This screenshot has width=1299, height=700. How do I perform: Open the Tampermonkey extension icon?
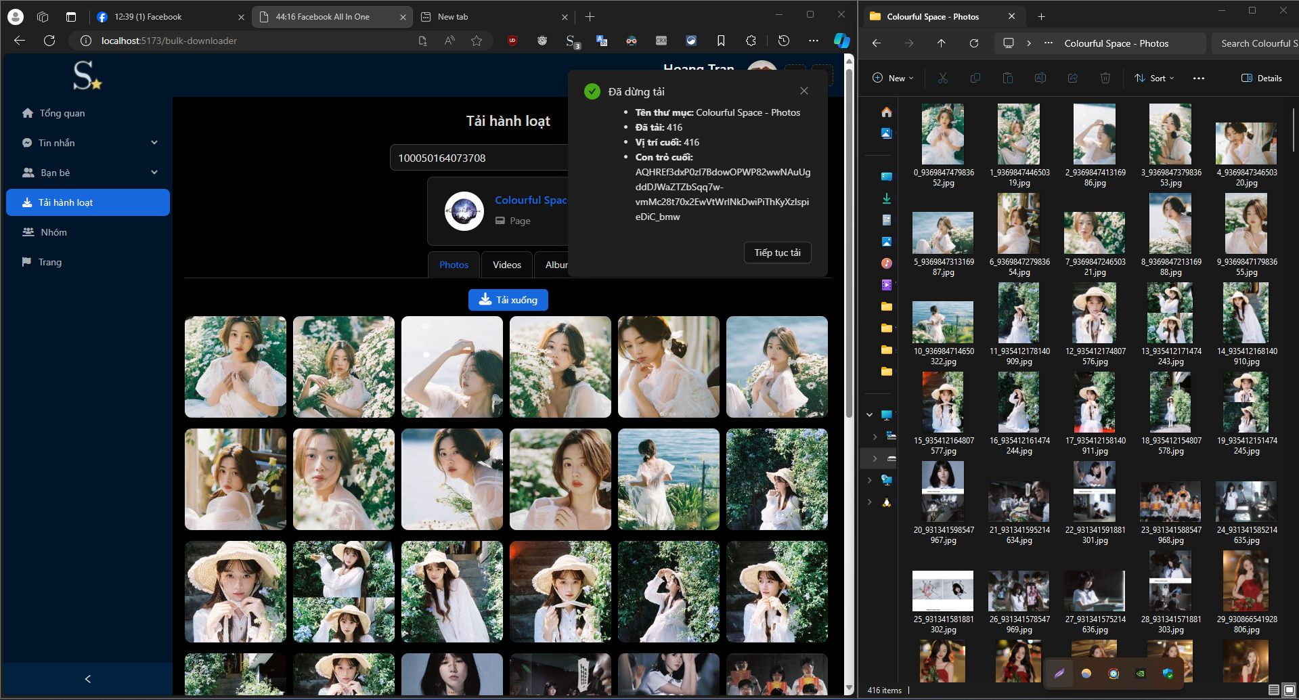(542, 41)
